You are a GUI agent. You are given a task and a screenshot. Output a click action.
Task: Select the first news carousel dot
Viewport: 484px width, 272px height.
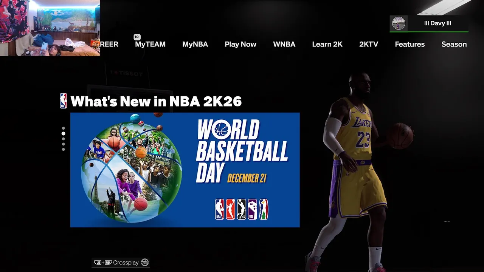(x=63, y=128)
